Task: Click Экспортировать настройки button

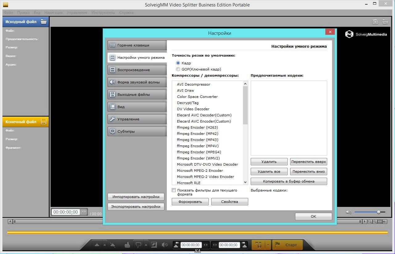Action: (136, 207)
